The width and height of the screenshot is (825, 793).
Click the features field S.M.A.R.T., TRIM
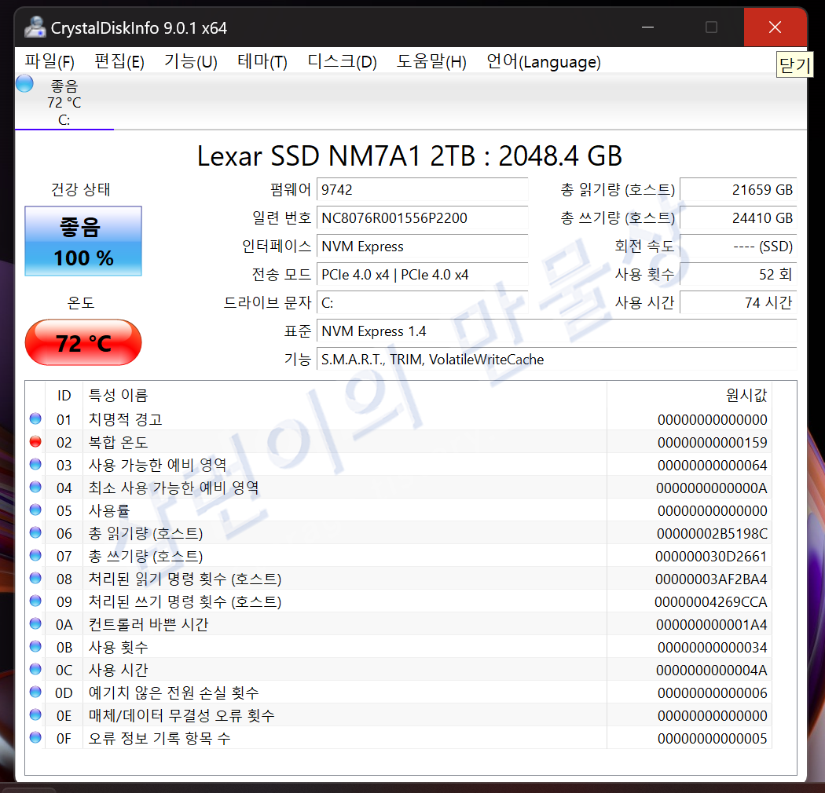click(556, 360)
